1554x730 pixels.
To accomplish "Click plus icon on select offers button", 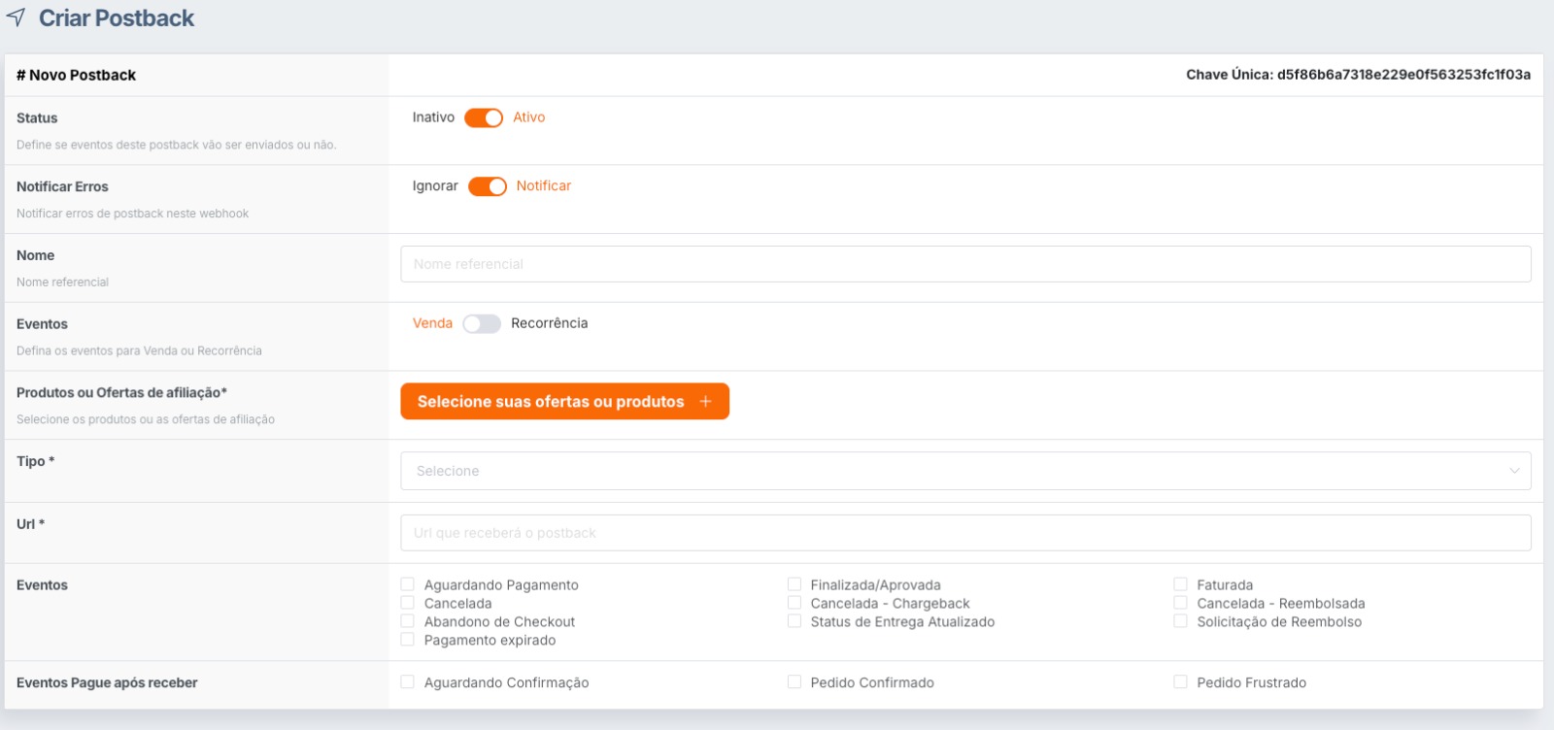I will [706, 402].
